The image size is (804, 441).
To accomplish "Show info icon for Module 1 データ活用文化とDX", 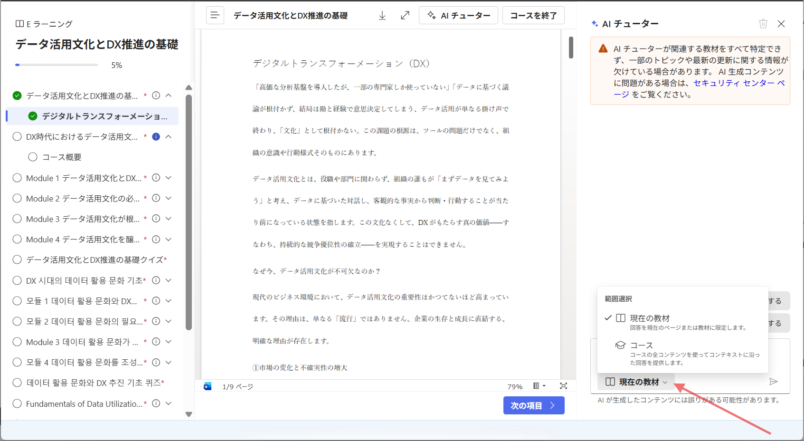I will (156, 178).
